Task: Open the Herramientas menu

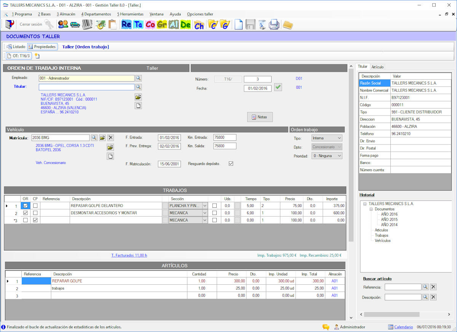Action: [130, 14]
